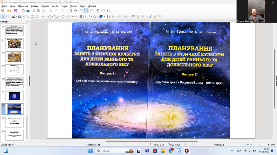The height and width of the screenshot is (155, 277).
Task: Select the Rectangle shape tool
Action: [x=32, y=16]
